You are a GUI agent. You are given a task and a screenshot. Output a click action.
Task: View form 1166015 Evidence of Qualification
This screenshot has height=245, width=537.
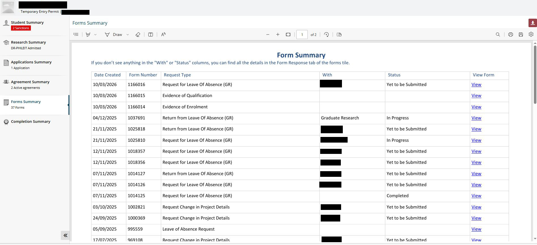point(476,96)
